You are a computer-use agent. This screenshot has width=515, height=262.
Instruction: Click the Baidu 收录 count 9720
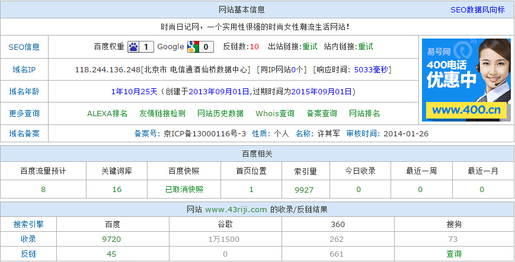point(111,239)
